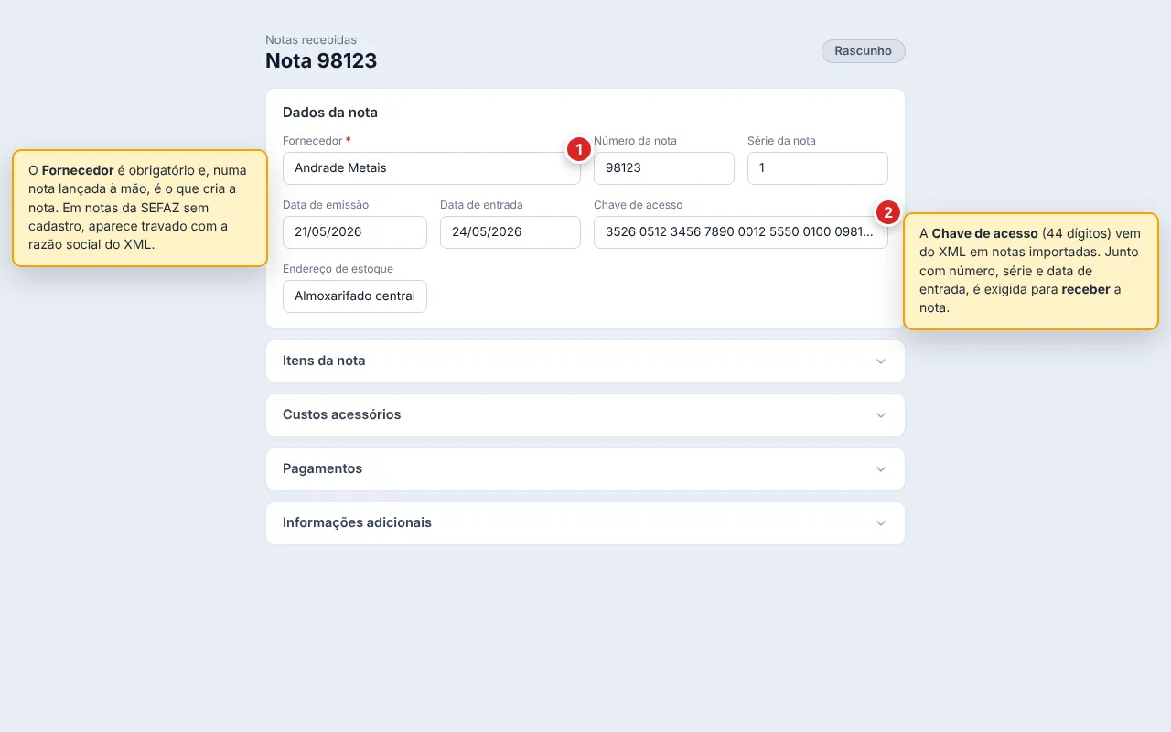The image size is (1171, 732).
Task: Click the Notas recebidas breadcrumb
Action: tap(311, 40)
